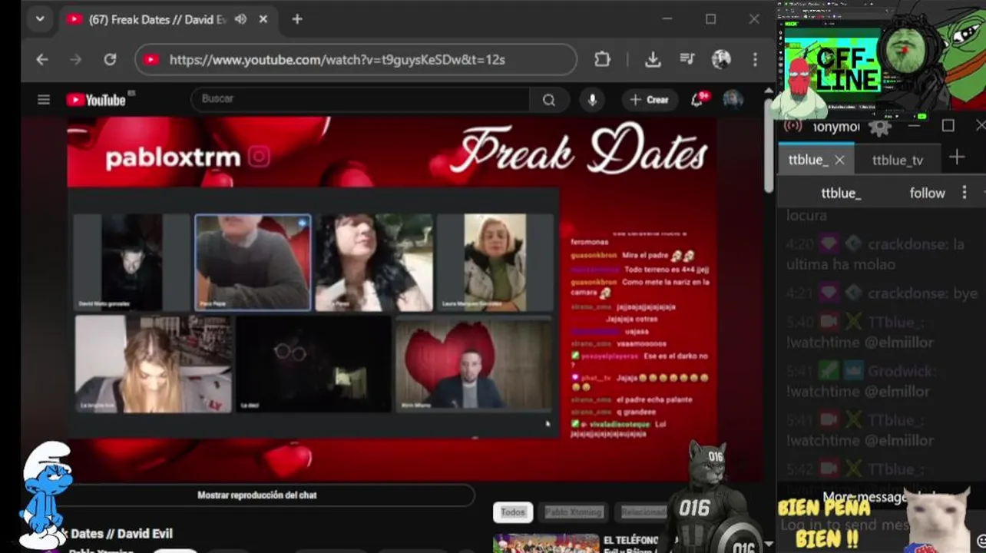986x553 pixels.
Task: Open the chat header three-dot menu
Action: [x=964, y=193]
